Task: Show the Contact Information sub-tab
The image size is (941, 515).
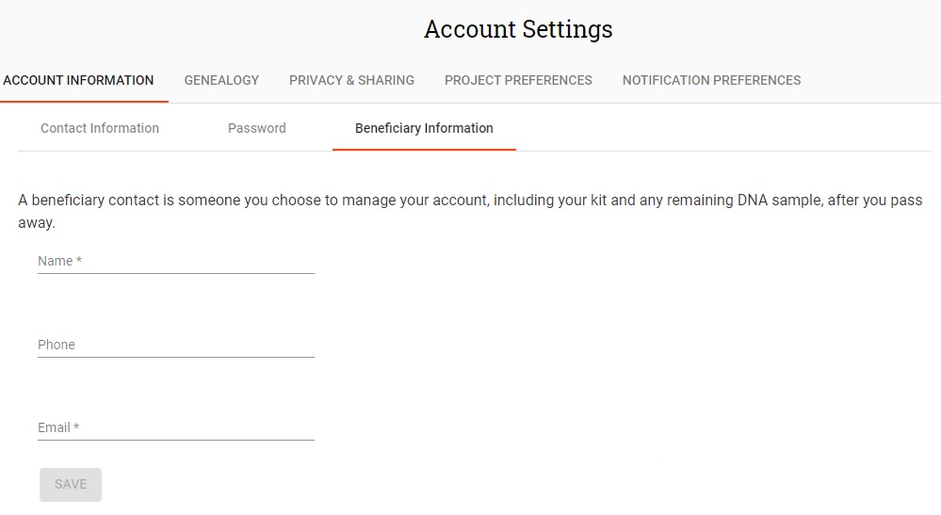Action: click(x=100, y=128)
